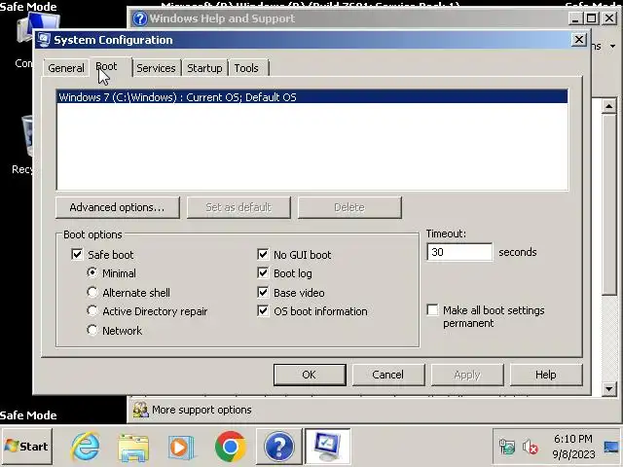
Task: Toggle the Boot log checkbox
Action: 263,272
